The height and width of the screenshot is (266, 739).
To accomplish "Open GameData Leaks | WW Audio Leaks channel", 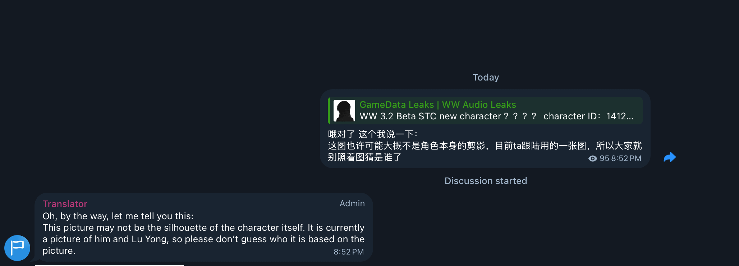I will click(437, 105).
